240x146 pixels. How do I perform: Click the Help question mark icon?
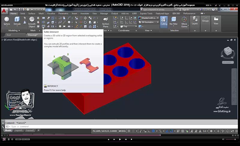[x=213, y=10]
